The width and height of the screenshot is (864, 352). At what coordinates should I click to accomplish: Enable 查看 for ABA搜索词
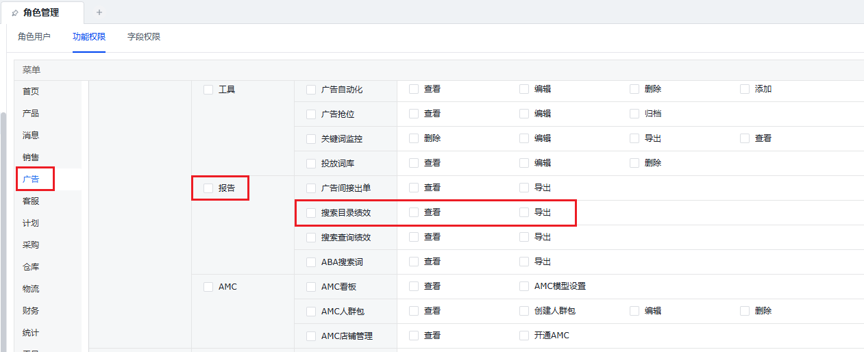tap(414, 262)
